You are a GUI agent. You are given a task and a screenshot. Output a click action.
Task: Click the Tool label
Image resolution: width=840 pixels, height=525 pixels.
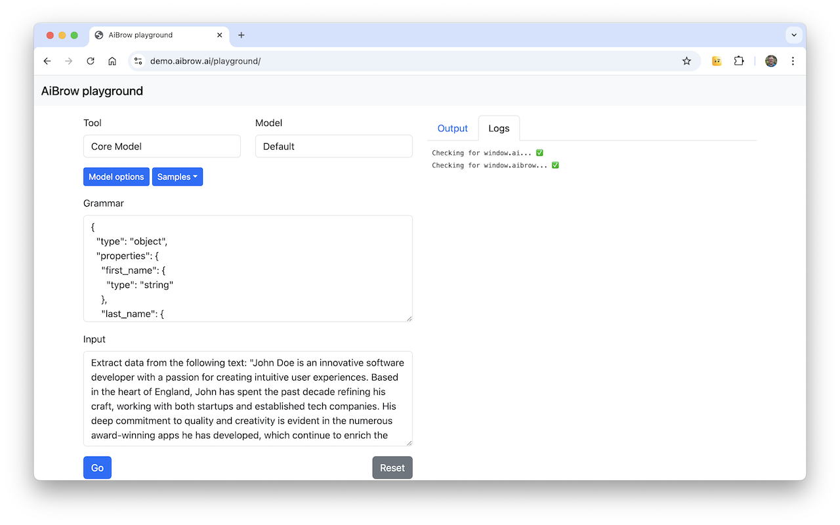tap(93, 123)
